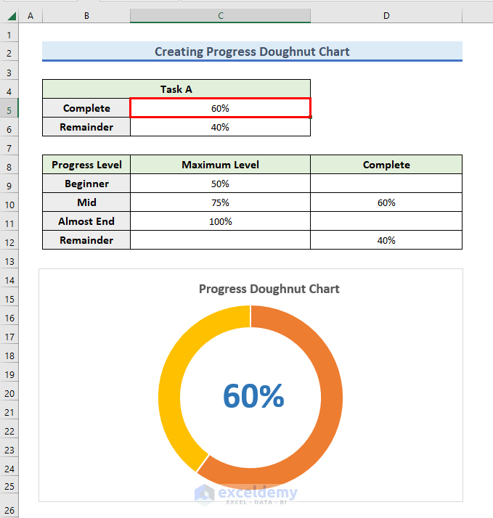
Task: Select empty Complete cell in Almost End row
Action: pyautogui.click(x=386, y=221)
